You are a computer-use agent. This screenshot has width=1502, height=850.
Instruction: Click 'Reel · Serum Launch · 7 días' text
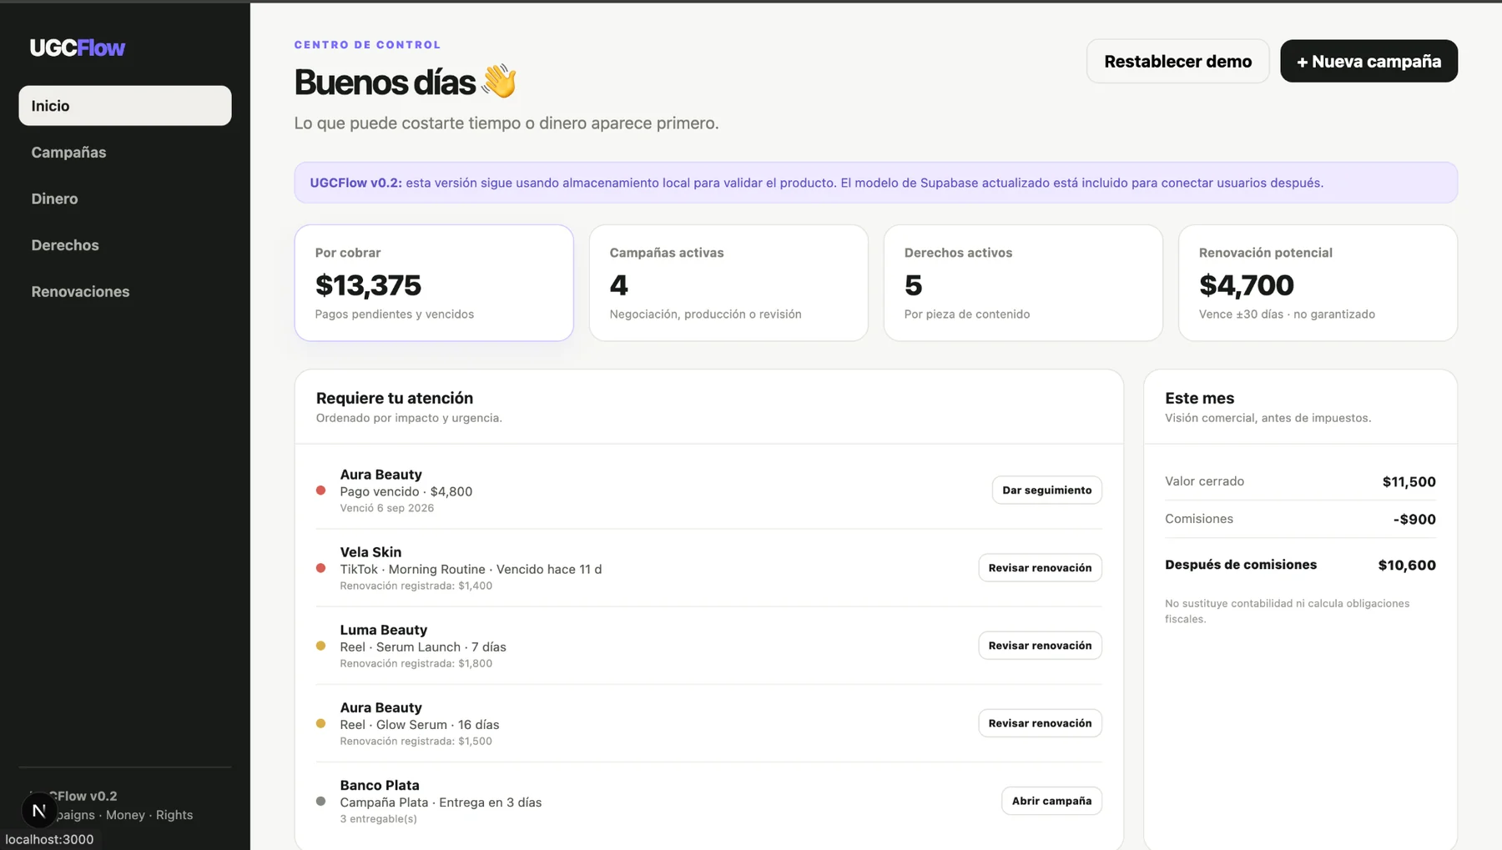tap(422, 646)
